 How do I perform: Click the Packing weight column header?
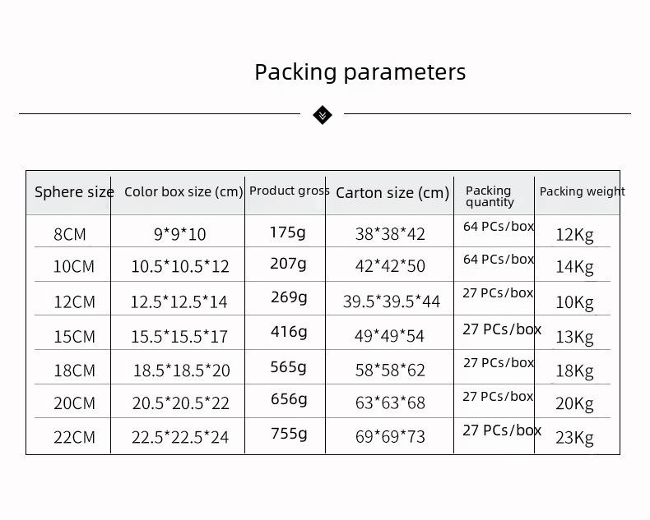click(x=582, y=191)
